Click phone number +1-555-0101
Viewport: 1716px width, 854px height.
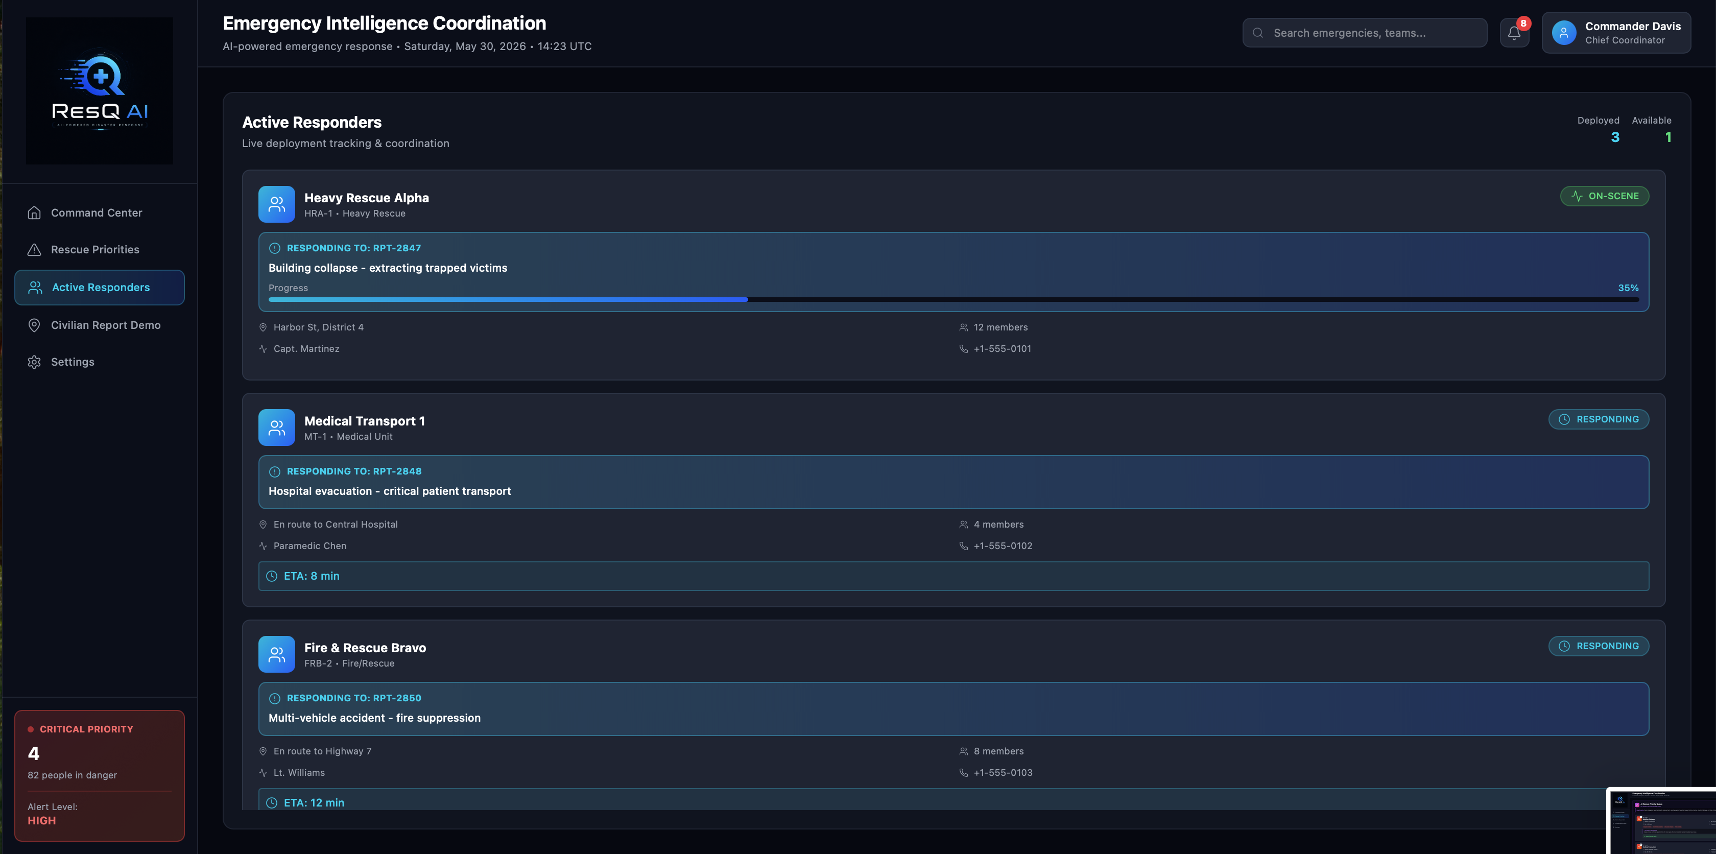coord(1003,348)
